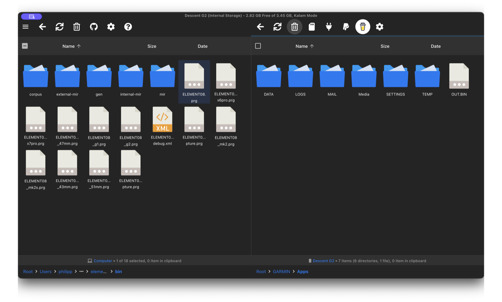The height and width of the screenshot is (302, 502).
Task: Select the ELEMENT08_g2.prg file
Action: pos(131,126)
